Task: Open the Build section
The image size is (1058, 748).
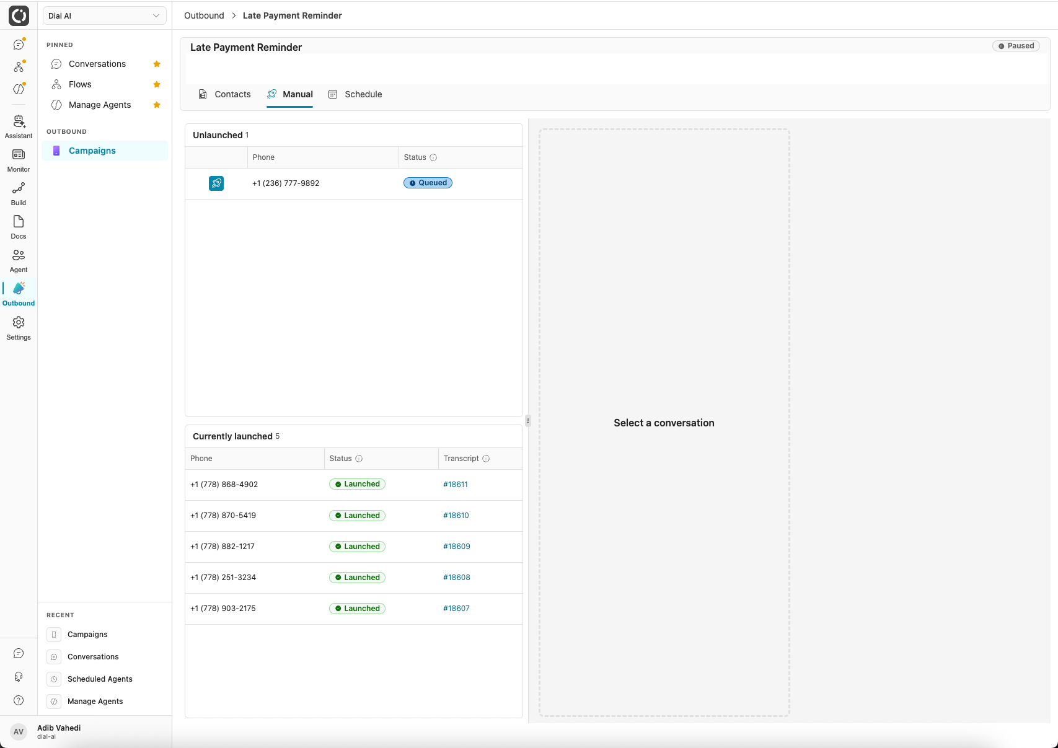Action: point(19,193)
